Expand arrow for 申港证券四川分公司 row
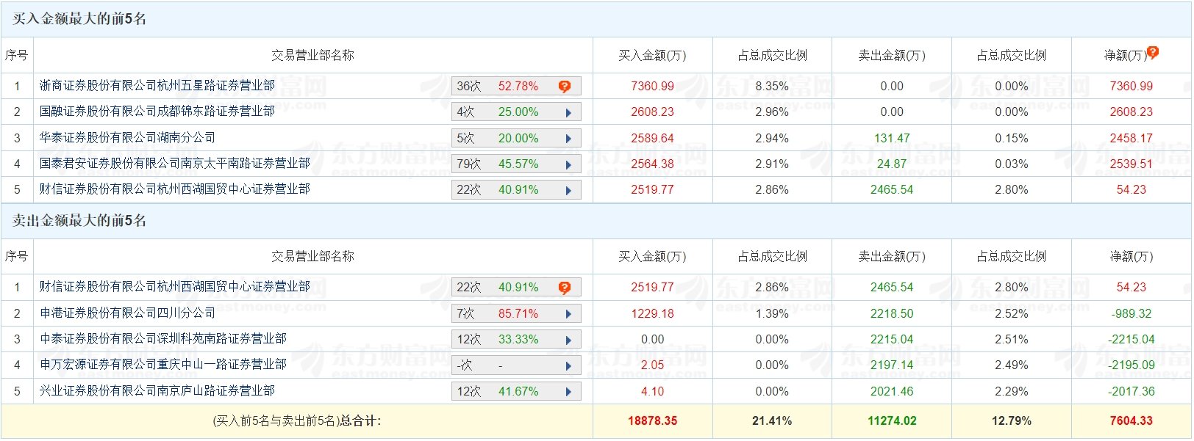The height and width of the screenshot is (441, 1194). (x=568, y=314)
